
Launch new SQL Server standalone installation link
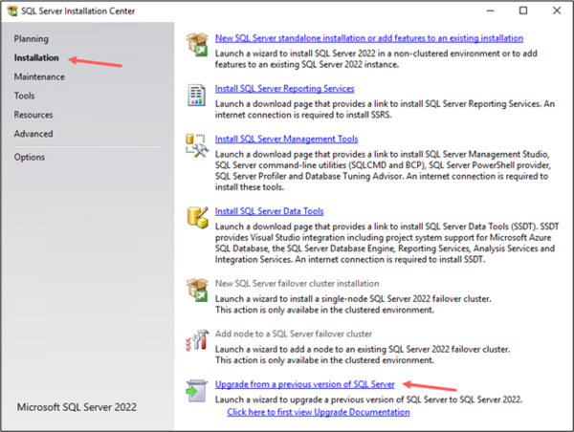click(x=369, y=38)
